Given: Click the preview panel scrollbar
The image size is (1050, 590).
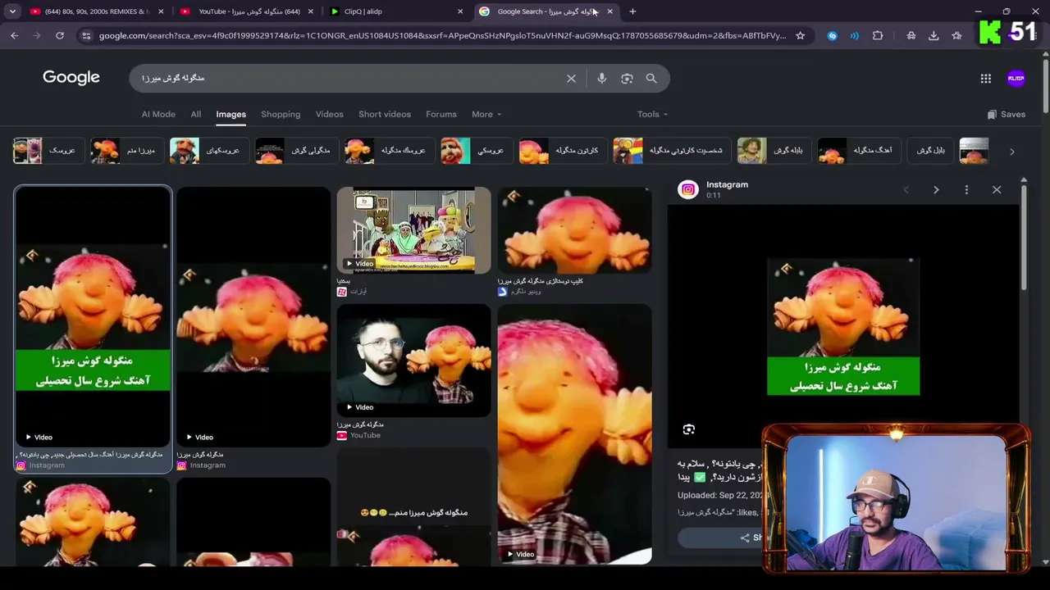Looking at the screenshot, I should (x=1024, y=238).
